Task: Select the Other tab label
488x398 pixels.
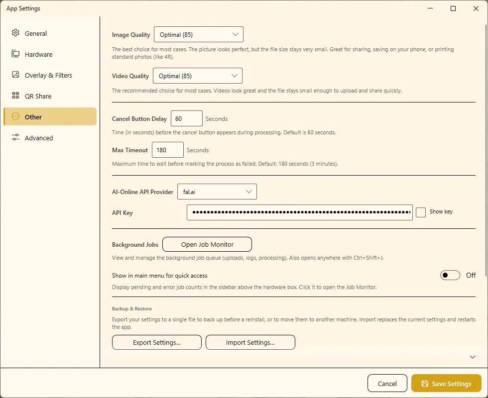Action: pyautogui.click(x=33, y=117)
